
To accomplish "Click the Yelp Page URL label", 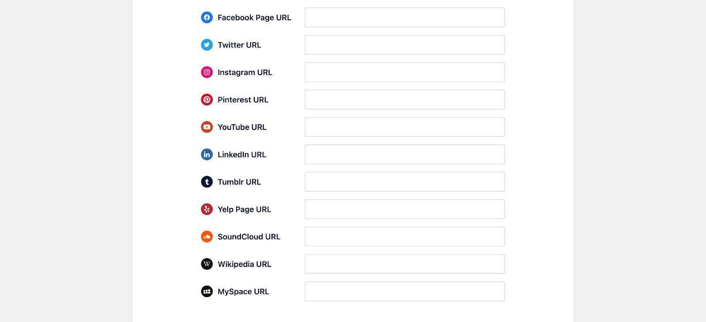I will [x=244, y=209].
